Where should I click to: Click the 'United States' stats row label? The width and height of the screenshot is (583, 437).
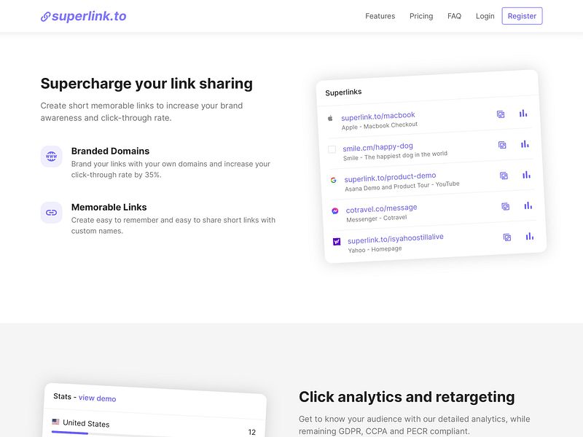point(86,423)
